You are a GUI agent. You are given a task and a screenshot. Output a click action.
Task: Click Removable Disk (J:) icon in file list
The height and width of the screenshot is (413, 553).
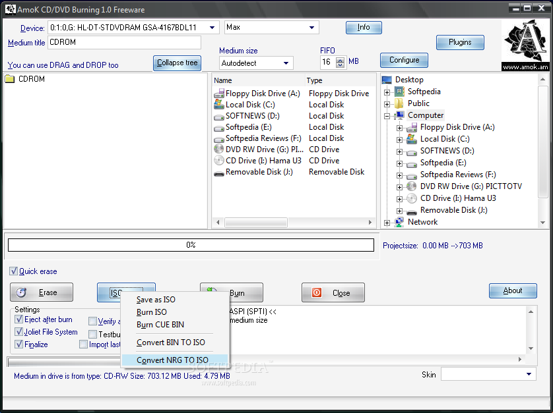click(x=219, y=173)
